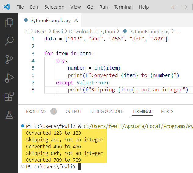Click terminal output 'Skipping abc, not an integer'
The width and height of the screenshot is (193, 173).
(64, 140)
